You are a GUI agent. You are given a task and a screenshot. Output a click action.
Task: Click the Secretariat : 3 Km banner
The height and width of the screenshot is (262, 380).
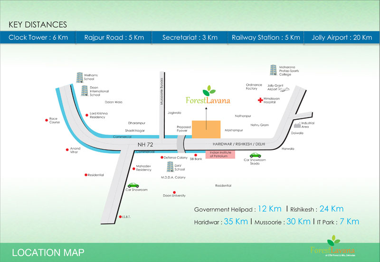point(190,37)
